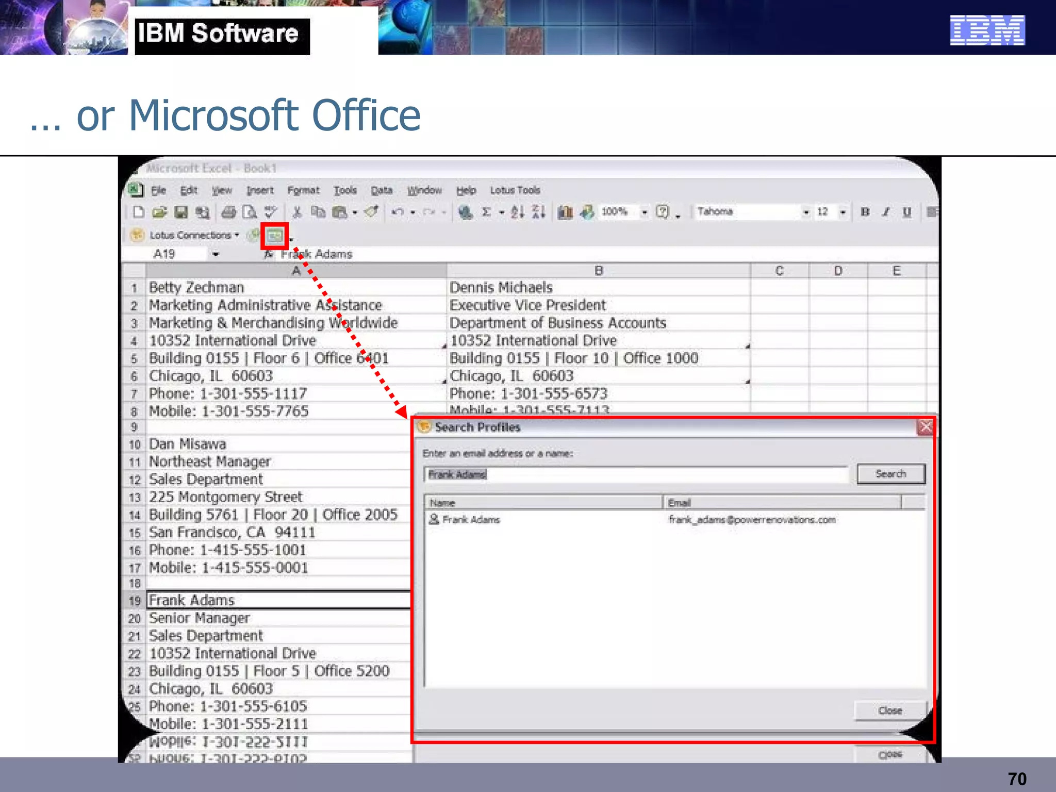Open the Tahoma font dropdown
This screenshot has width=1056, height=792.
tap(806, 212)
